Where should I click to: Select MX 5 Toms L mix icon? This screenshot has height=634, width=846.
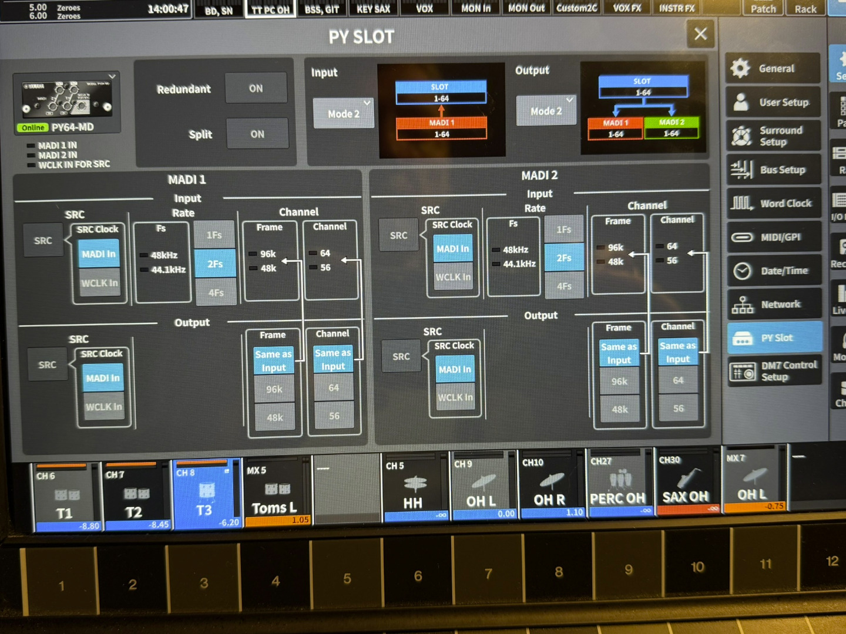click(277, 488)
